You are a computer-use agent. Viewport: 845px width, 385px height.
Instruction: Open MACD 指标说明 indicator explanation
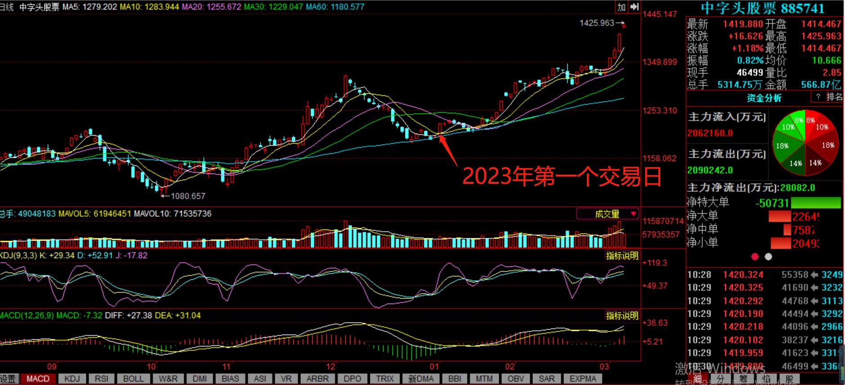pyautogui.click(x=622, y=316)
